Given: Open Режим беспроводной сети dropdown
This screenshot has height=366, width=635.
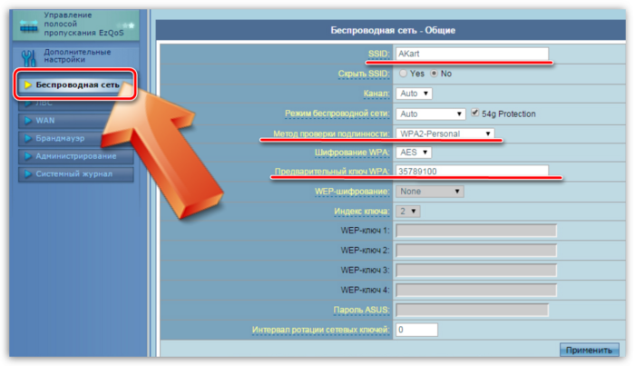Looking at the screenshot, I should (x=431, y=114).
